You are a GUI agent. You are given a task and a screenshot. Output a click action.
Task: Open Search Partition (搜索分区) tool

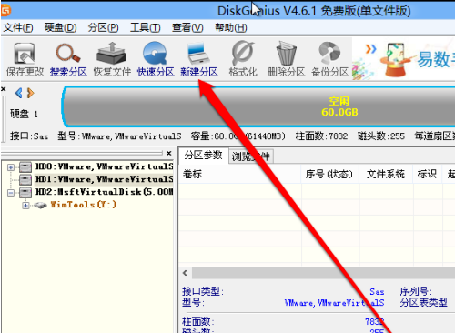click(x=68, y=59)
